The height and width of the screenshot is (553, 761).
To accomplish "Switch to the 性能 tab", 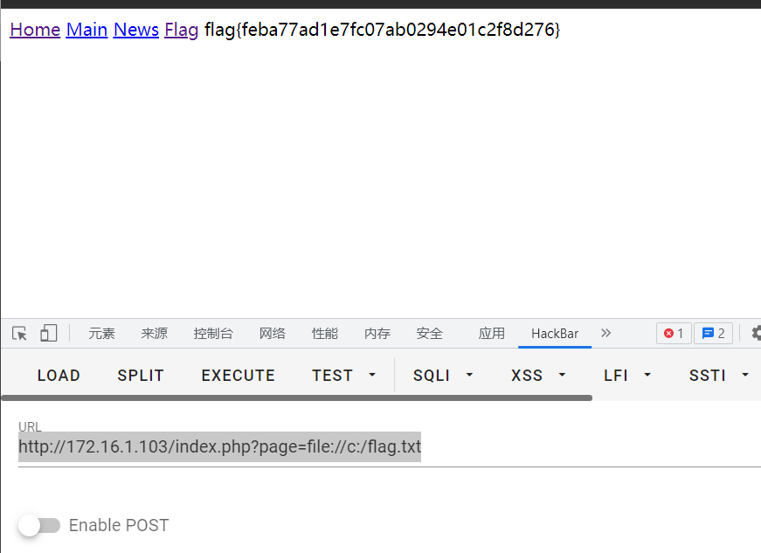I will [x=325, y=333].
